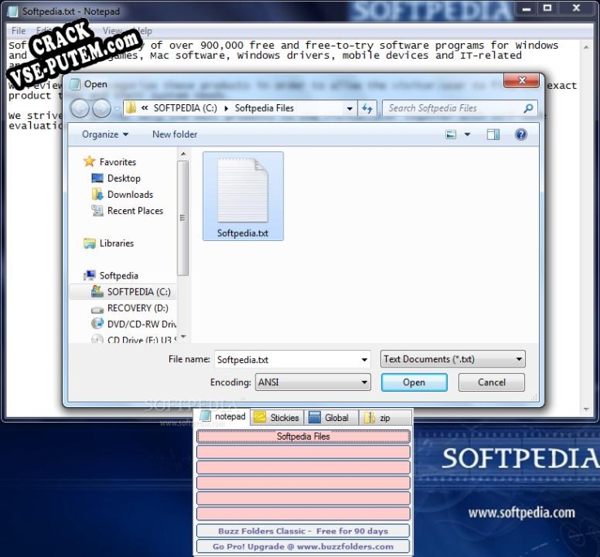Click the refresh button beside address bar
Screen dimensions: 600x557
point(366,108)
